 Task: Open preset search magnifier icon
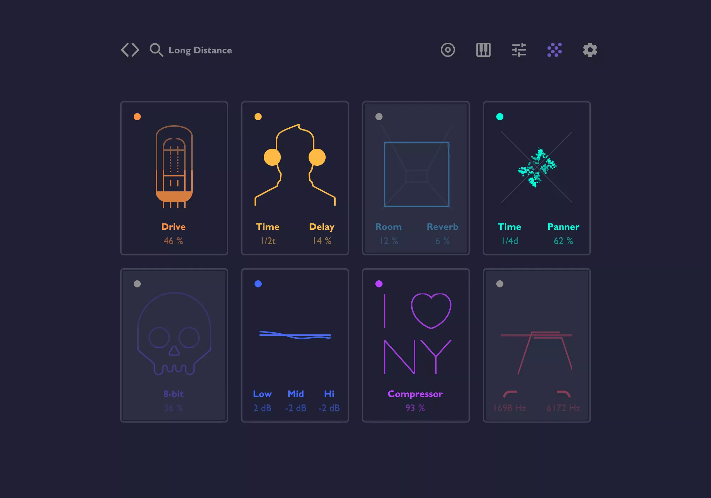[156, 50]
